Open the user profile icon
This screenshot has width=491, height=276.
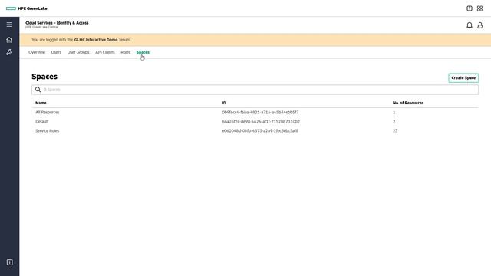coord(480,25)
